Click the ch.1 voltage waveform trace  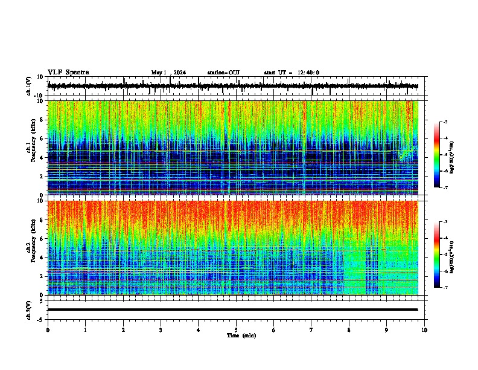(232, 86)
